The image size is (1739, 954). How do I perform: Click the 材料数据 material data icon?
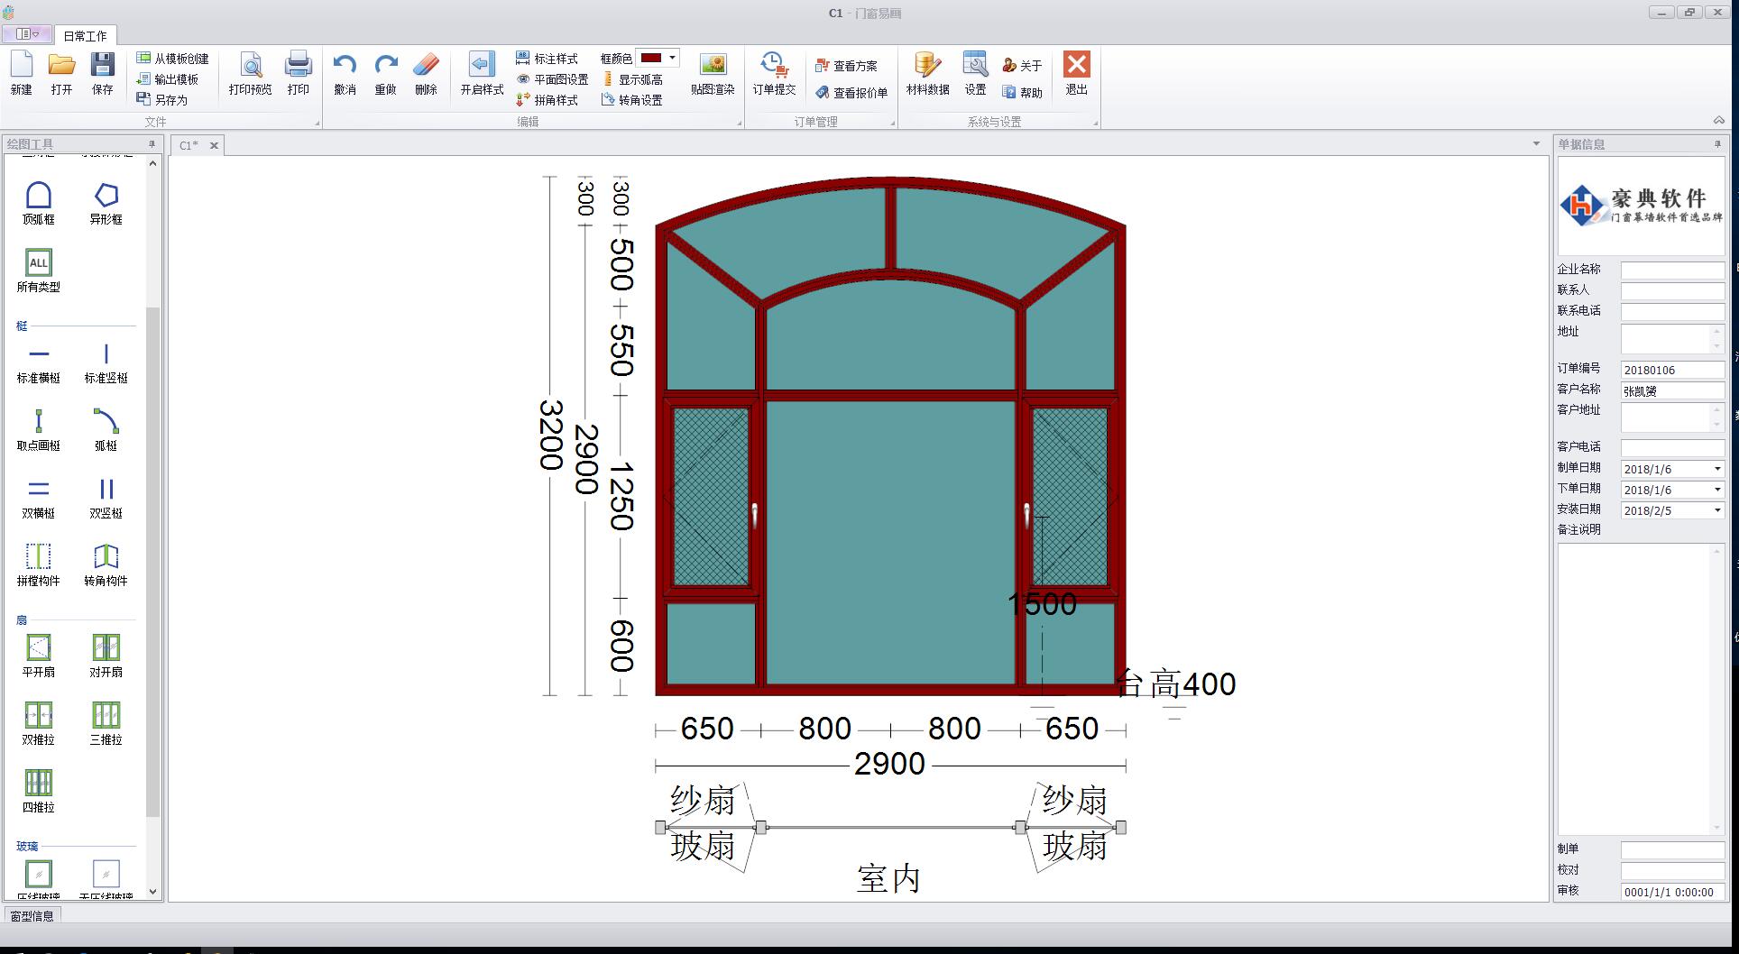tap(927, 73)
